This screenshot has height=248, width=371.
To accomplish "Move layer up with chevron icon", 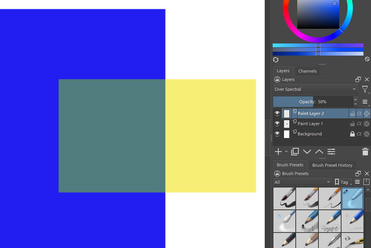I will [319, 152].
